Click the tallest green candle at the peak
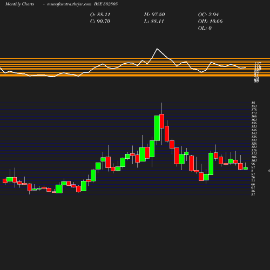Viewport: 270px width, 270px height. (157, 128)
